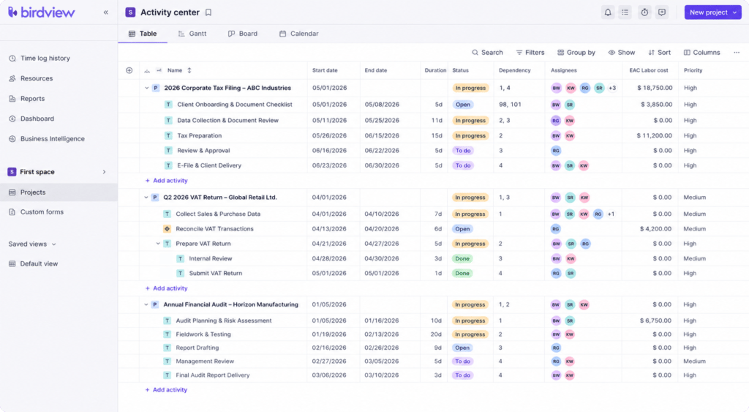The height and width of the screenshot is (412, 749).
Task: Open the task list icon in header
Action: tap(625, 12)
